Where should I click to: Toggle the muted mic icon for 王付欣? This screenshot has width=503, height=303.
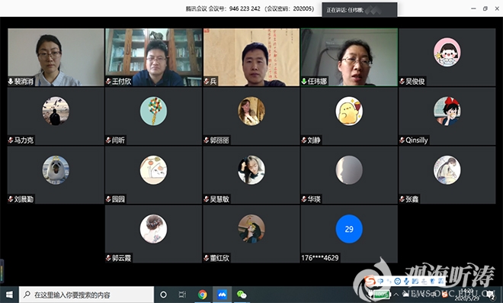[108, 82]
